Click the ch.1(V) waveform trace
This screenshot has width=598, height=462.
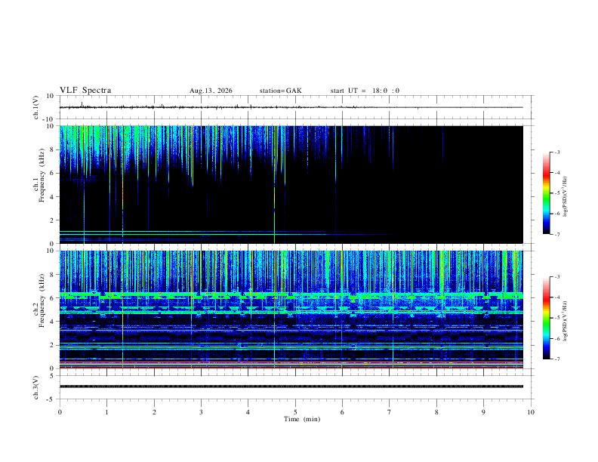pyautogui.click(x=291, y=107)
